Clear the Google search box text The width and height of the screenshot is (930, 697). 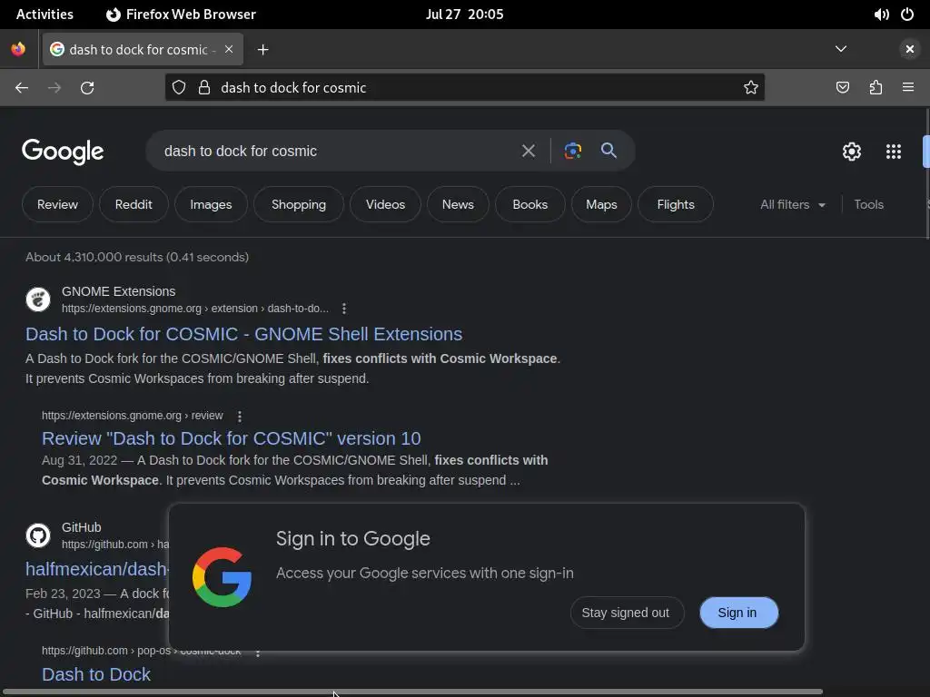coord(528,152)
